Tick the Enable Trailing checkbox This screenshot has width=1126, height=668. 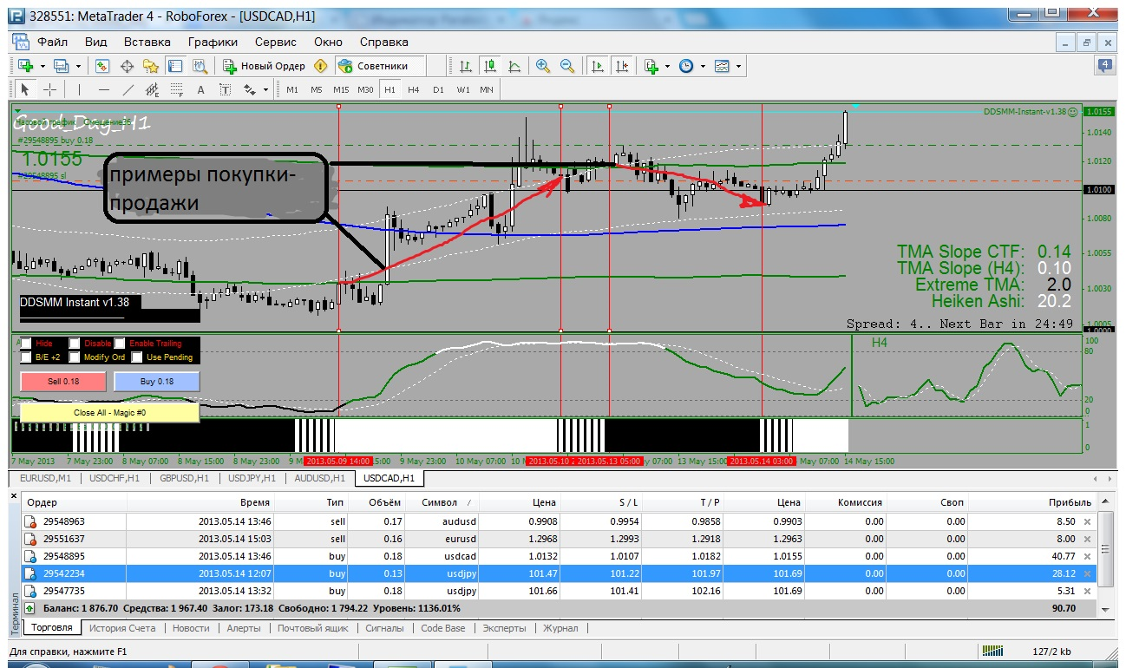coord(120,344)
